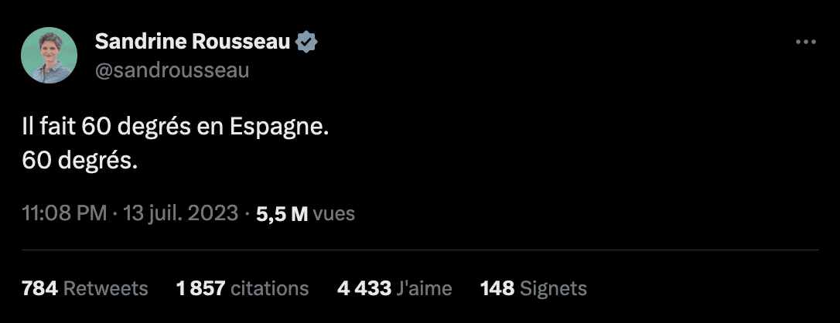Click the date '13 juil. 2023'
Screen dimensions: 840x323
[x=181, y=213]
